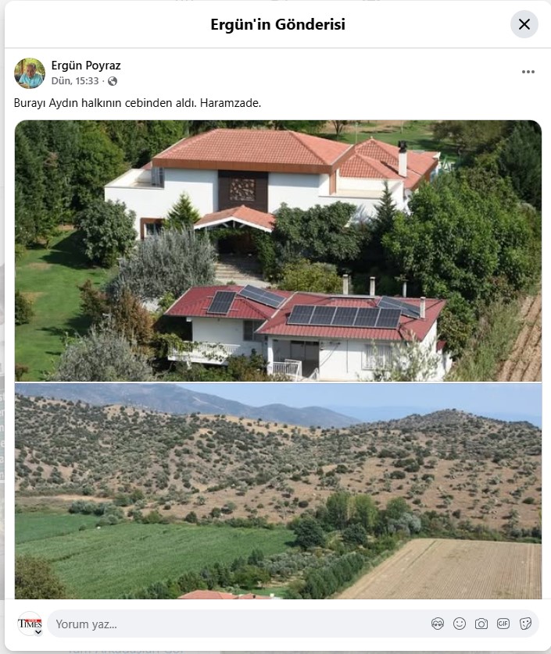Open the hillside landscape photo
The image size is (551, 654).
tap(278, 491)
